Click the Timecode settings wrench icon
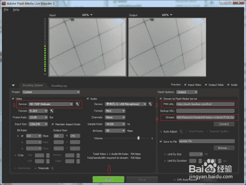This screenshot has width=246, height=185. click(52, 168)
